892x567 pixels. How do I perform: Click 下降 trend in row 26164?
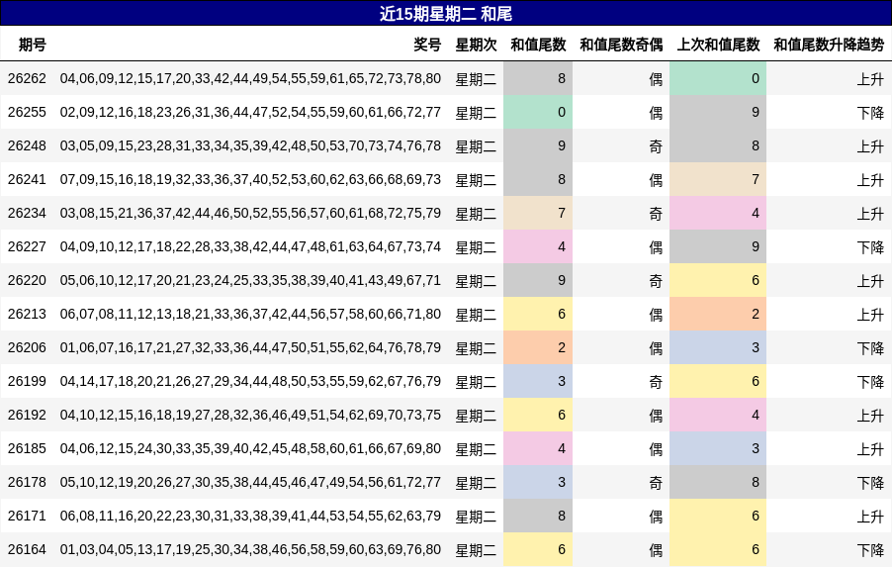point(870,549)
